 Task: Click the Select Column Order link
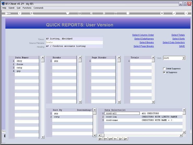143,35
